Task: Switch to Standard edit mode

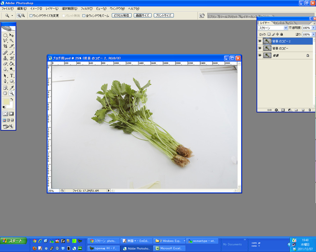Action: click(5, 114)
